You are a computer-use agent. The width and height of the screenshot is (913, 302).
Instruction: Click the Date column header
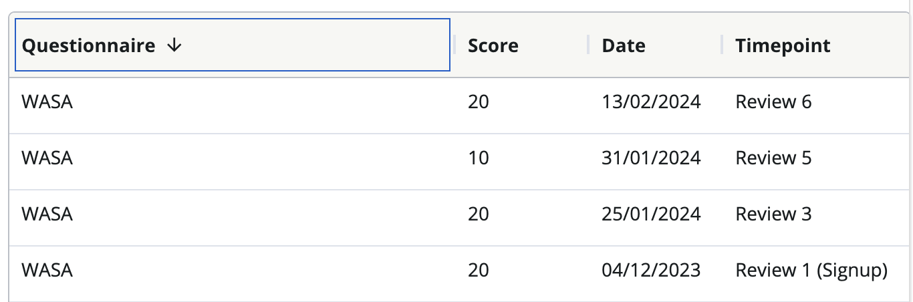[623, 45]
